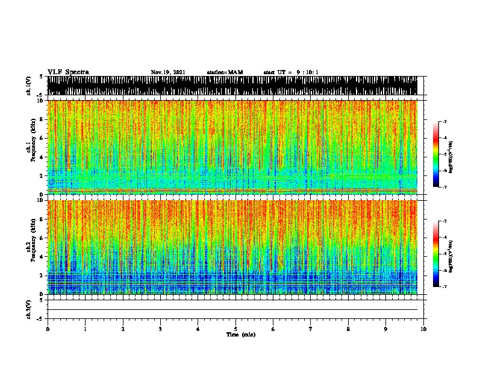Screen dimensions: 477x369
Task: Click the "Time (min)" x-axis label
Action: pyautogui.click(x=241, y=335)
